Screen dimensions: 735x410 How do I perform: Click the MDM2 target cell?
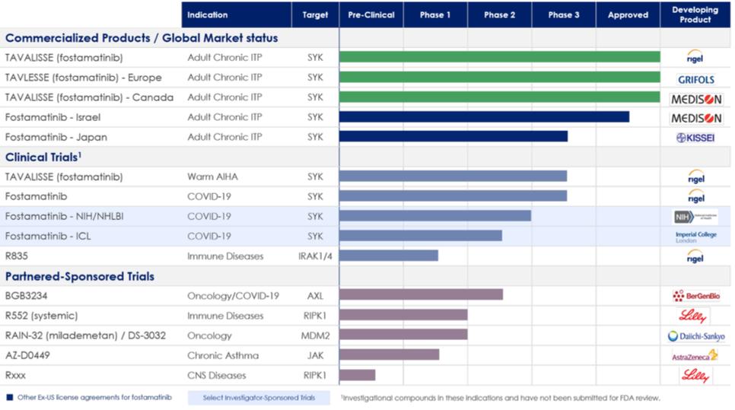(x=315, y=335)
